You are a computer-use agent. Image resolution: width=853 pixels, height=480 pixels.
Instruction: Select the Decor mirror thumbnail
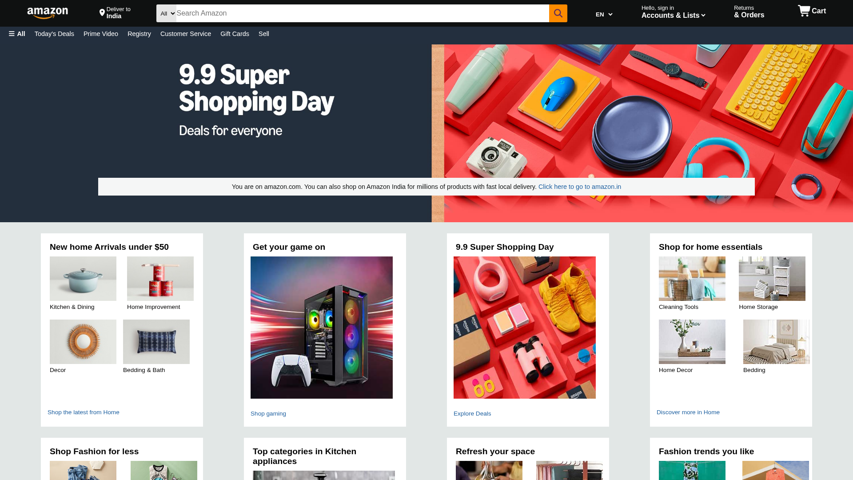83,342
